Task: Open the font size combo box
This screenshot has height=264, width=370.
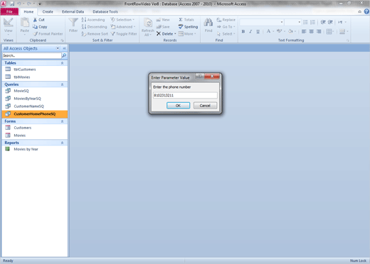Action: 293,22
